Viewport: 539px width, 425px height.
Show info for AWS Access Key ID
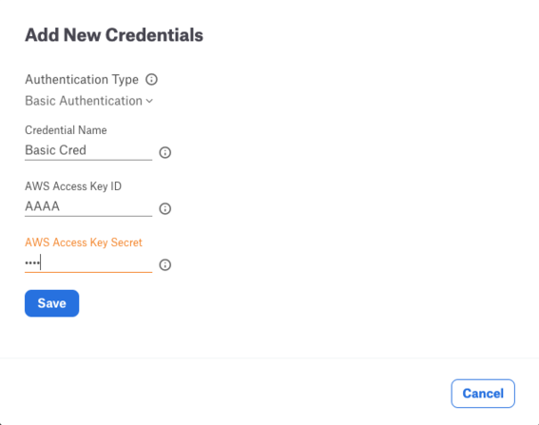click(x=165, y=208)
